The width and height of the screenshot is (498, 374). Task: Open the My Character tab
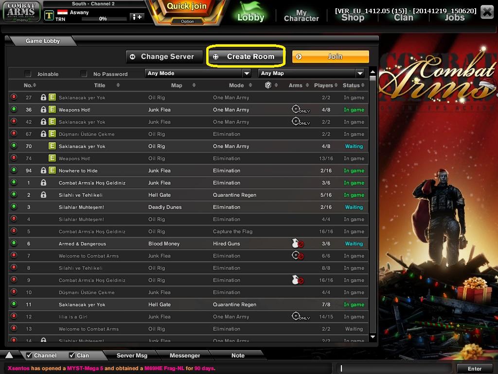point(301,16)
